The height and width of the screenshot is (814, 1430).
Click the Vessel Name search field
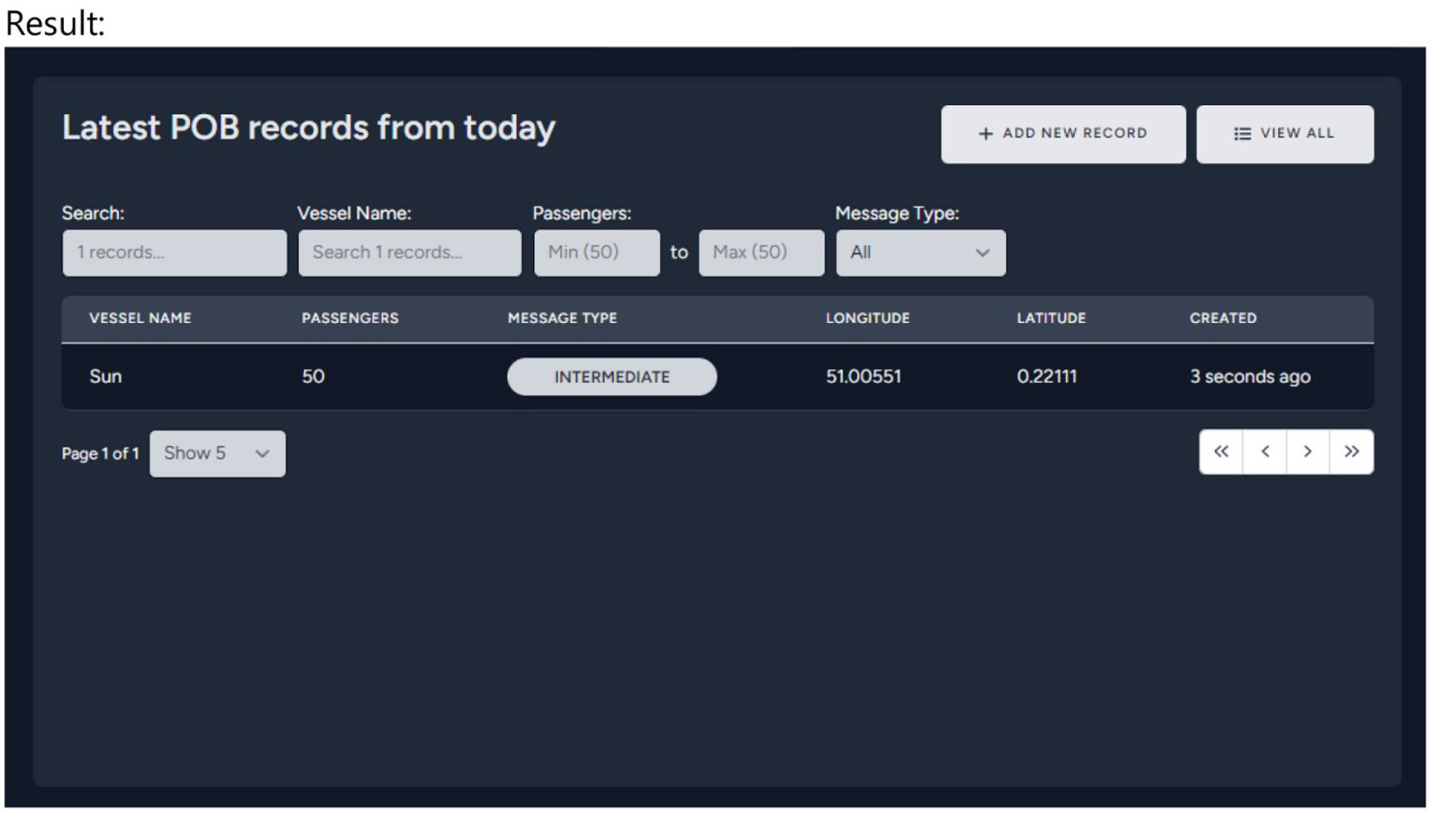click(410, 252)
